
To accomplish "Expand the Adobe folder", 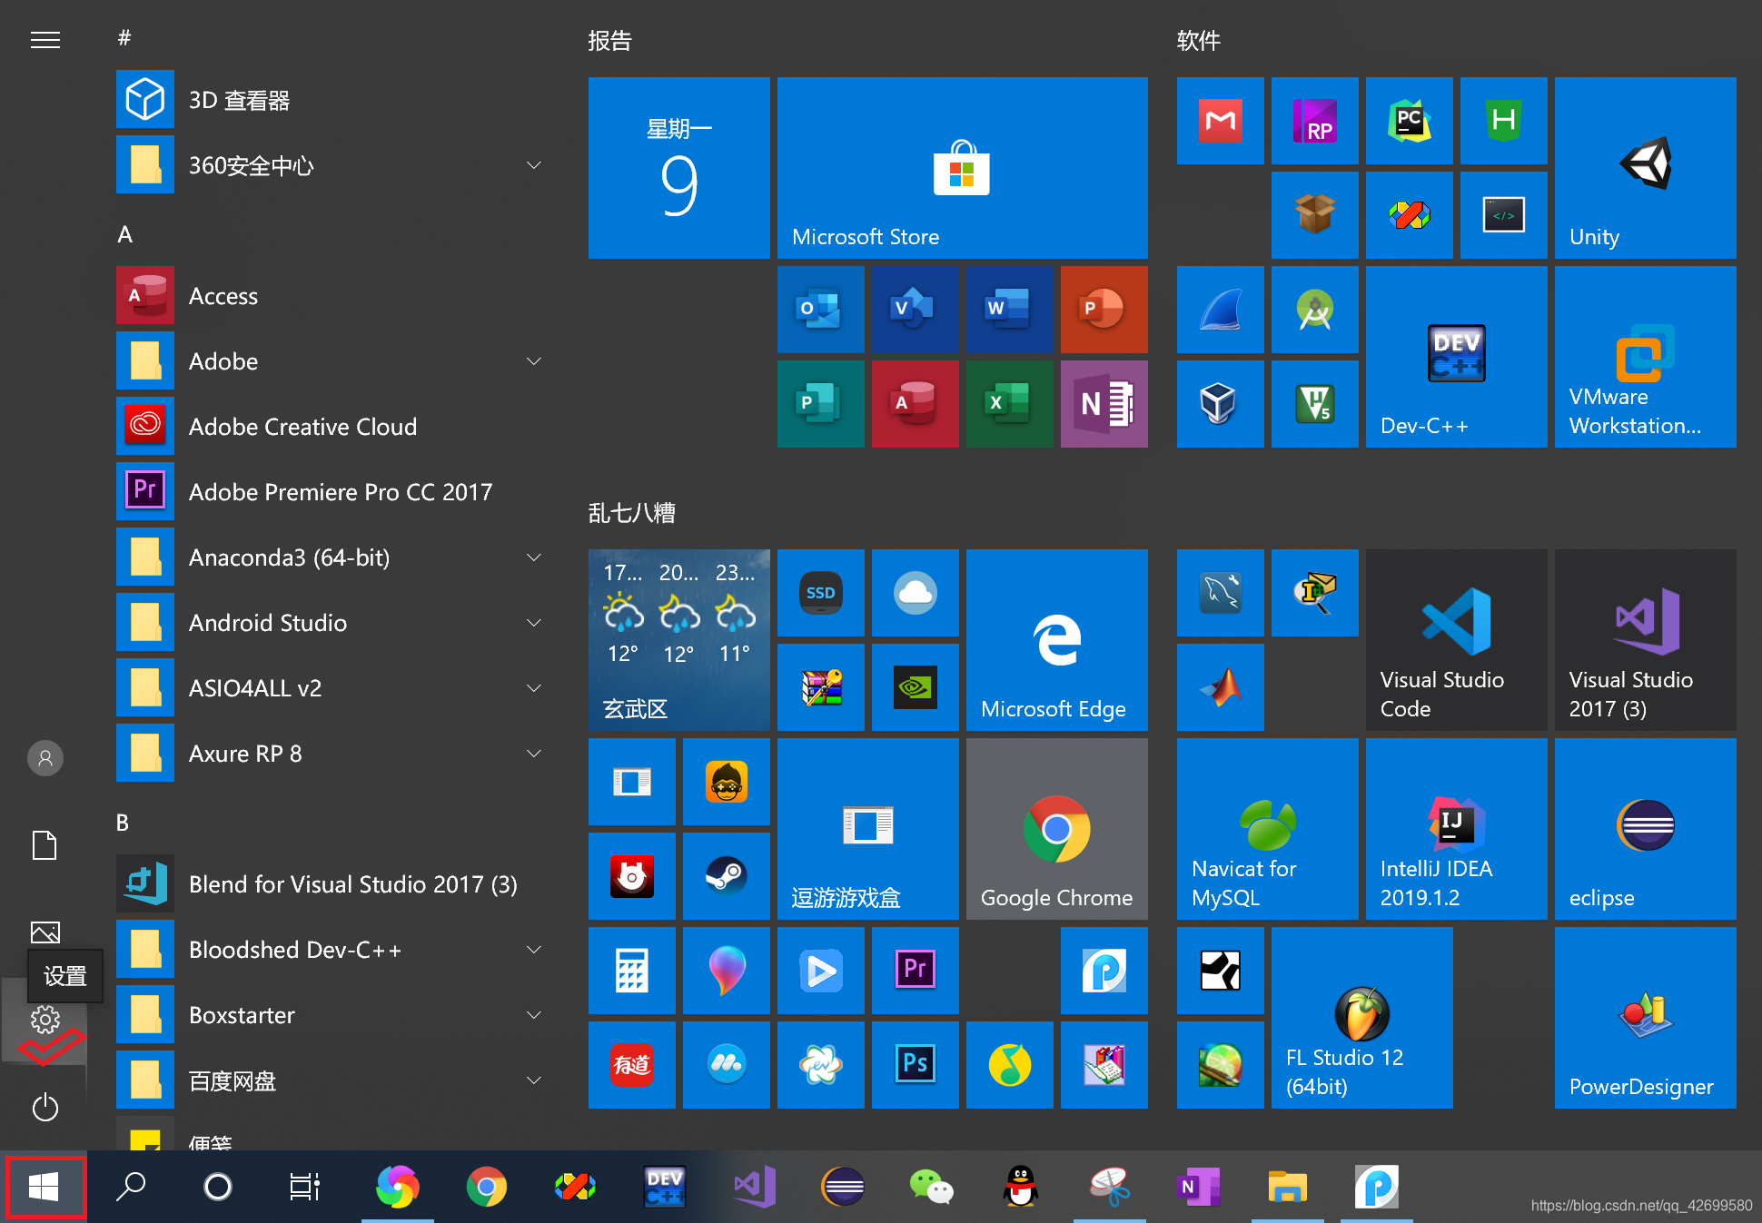I will click(x=334, y=361).
